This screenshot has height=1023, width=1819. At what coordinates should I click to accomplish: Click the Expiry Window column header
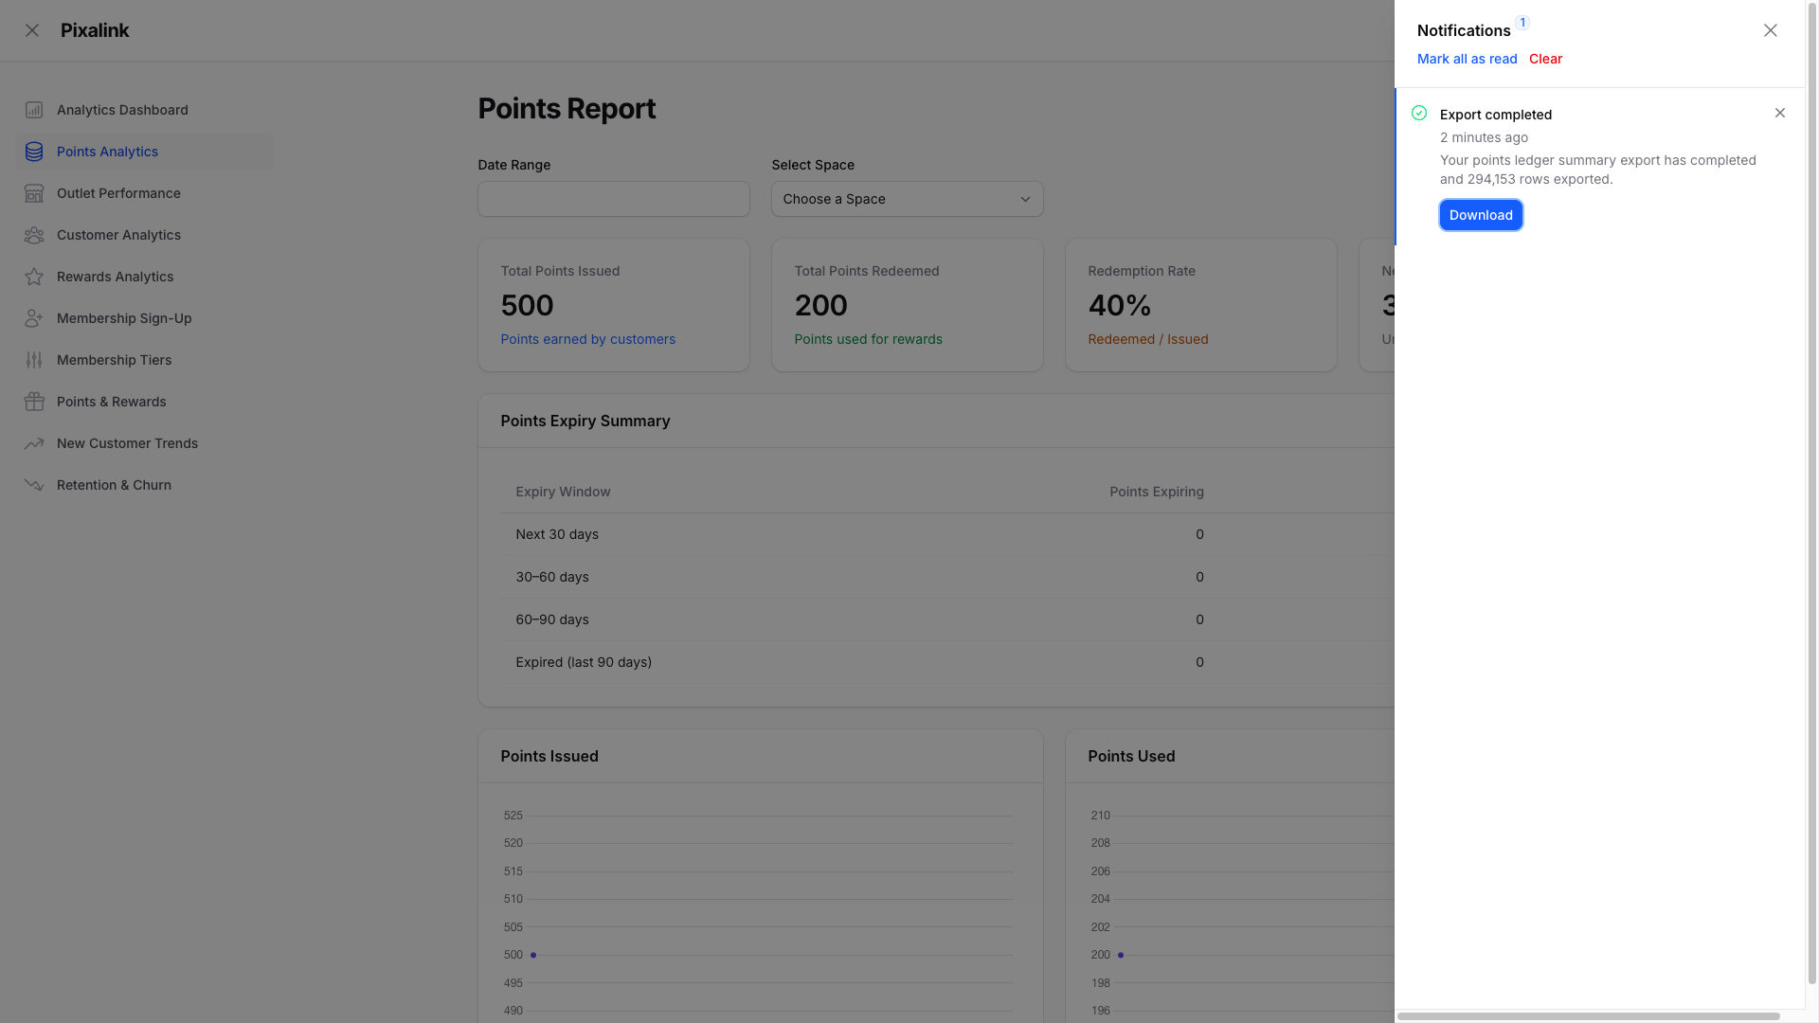coord(563,492)
